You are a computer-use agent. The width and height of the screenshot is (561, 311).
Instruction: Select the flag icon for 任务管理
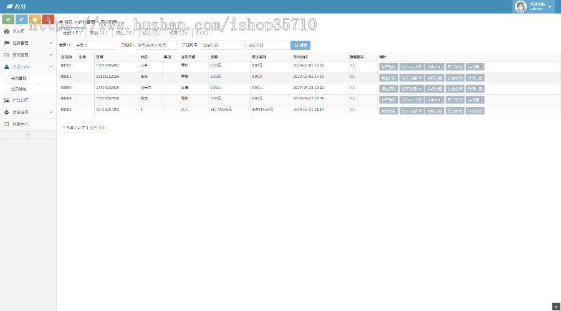[x=6, y=43]
